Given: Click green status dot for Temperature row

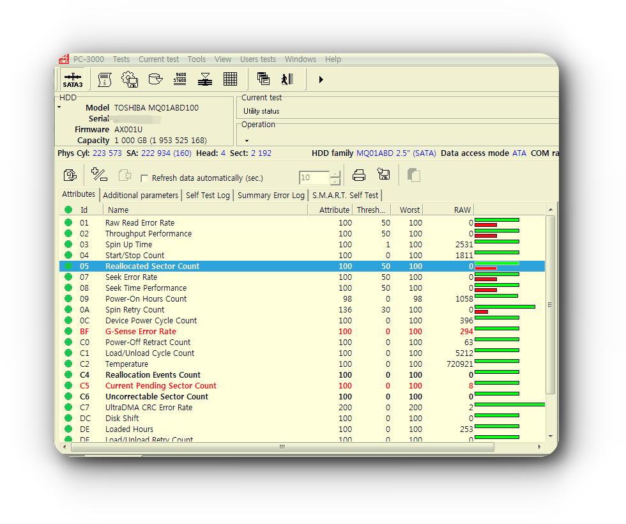Looking at the screenshot, I should 68,364.
